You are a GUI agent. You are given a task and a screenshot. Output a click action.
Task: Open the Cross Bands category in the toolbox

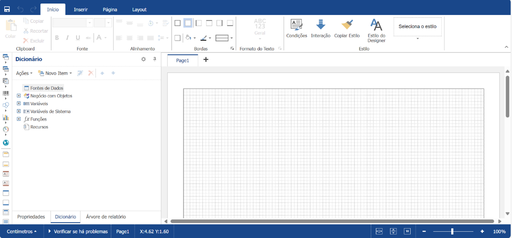coord(6,69)
